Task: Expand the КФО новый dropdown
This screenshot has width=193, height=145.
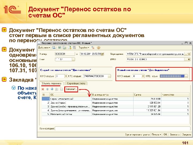Action: [143, 76]
